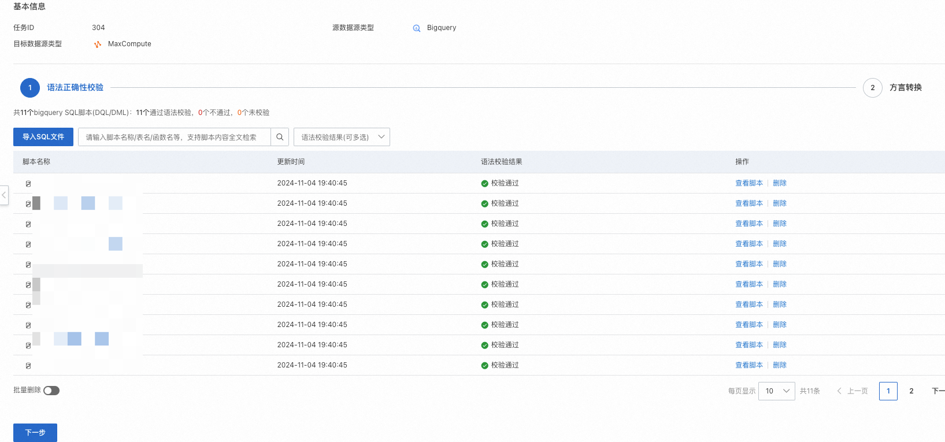The width and height of the screenshot is (945, 442).
Task: Collapse the left side panel arrow handle
Action: tap(4, 195)
